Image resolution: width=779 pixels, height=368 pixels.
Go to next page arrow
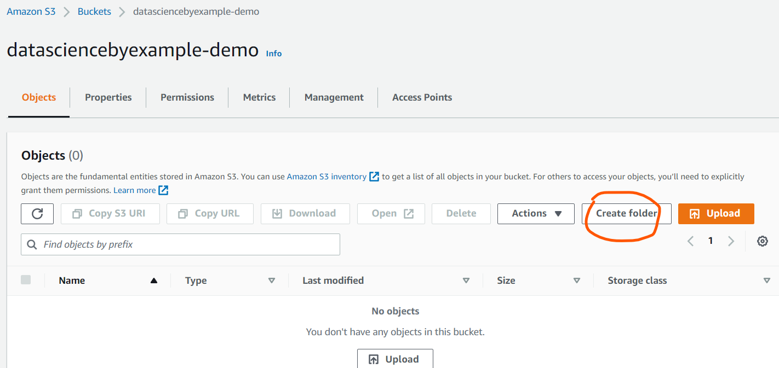pyautogui.click(x=731, y=241)
